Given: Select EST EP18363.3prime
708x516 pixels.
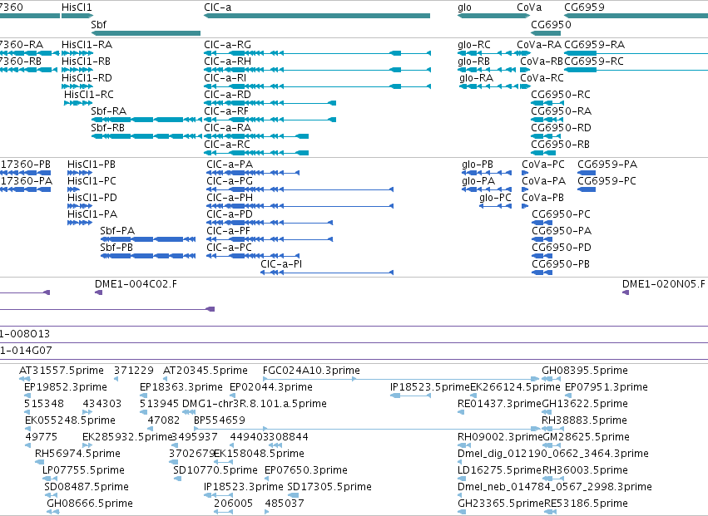Looking at the screenshot, I should (181, 387).
